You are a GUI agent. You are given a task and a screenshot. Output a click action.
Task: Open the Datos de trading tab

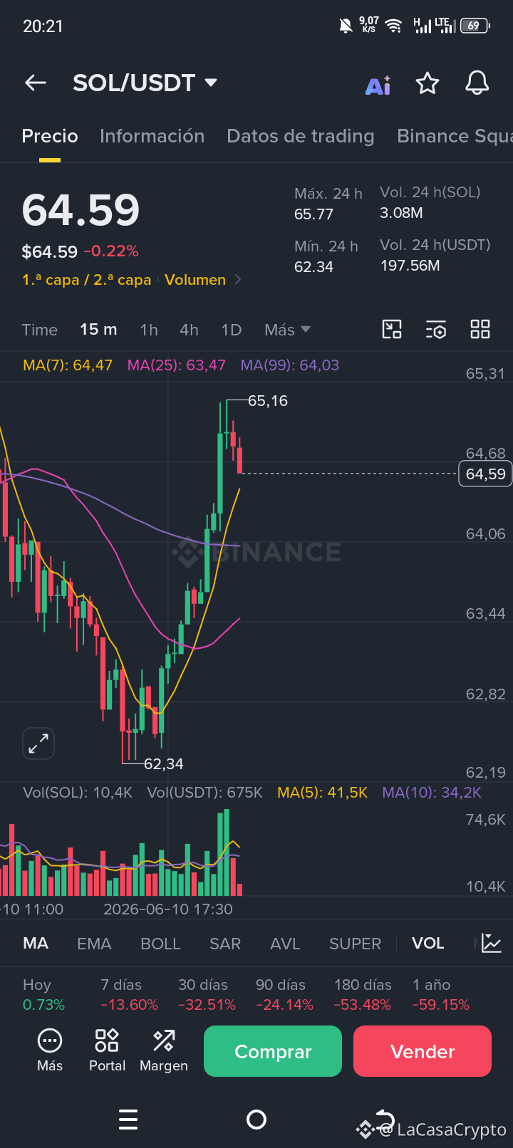tap(301, 136)
